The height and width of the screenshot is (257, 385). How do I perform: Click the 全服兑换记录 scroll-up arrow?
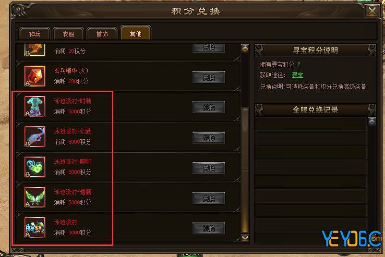click(372, 122)
